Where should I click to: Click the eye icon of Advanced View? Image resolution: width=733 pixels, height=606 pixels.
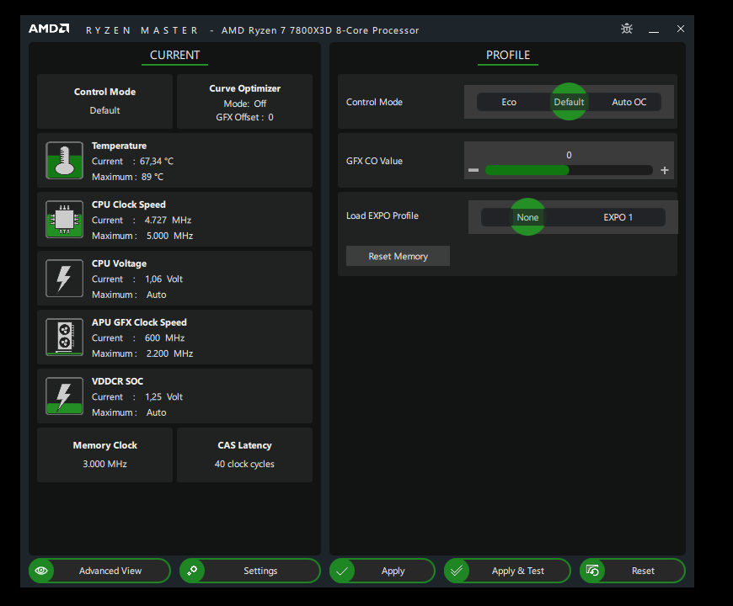[x=41, y=571]
